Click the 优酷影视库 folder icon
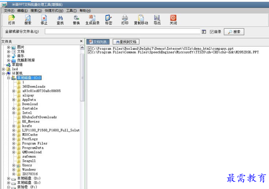 [14, 60]
